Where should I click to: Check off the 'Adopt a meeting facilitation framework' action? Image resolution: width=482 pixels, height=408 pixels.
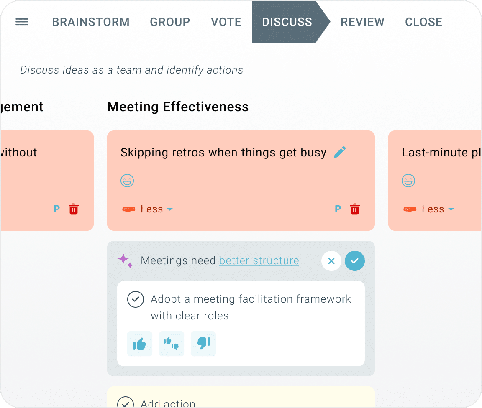coord(135,299)
